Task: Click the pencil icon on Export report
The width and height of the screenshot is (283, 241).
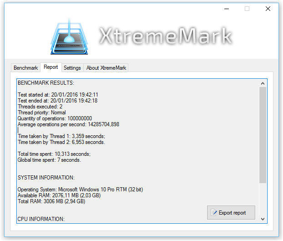Action: pos(214,212)
